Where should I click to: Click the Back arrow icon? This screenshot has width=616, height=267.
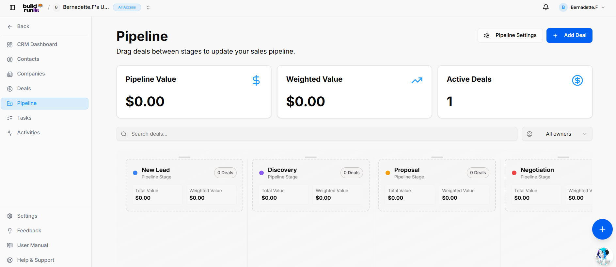pyautogui.click(x=10, y=26)
